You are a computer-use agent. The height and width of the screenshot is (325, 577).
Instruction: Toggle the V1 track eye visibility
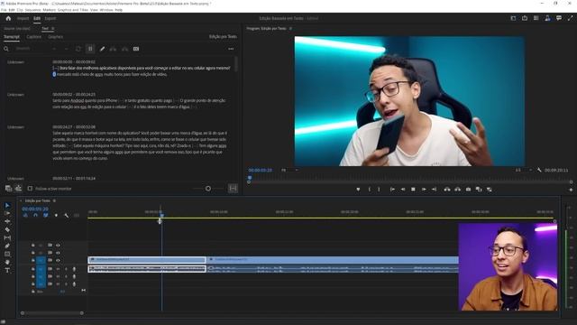tap(58, 261)
